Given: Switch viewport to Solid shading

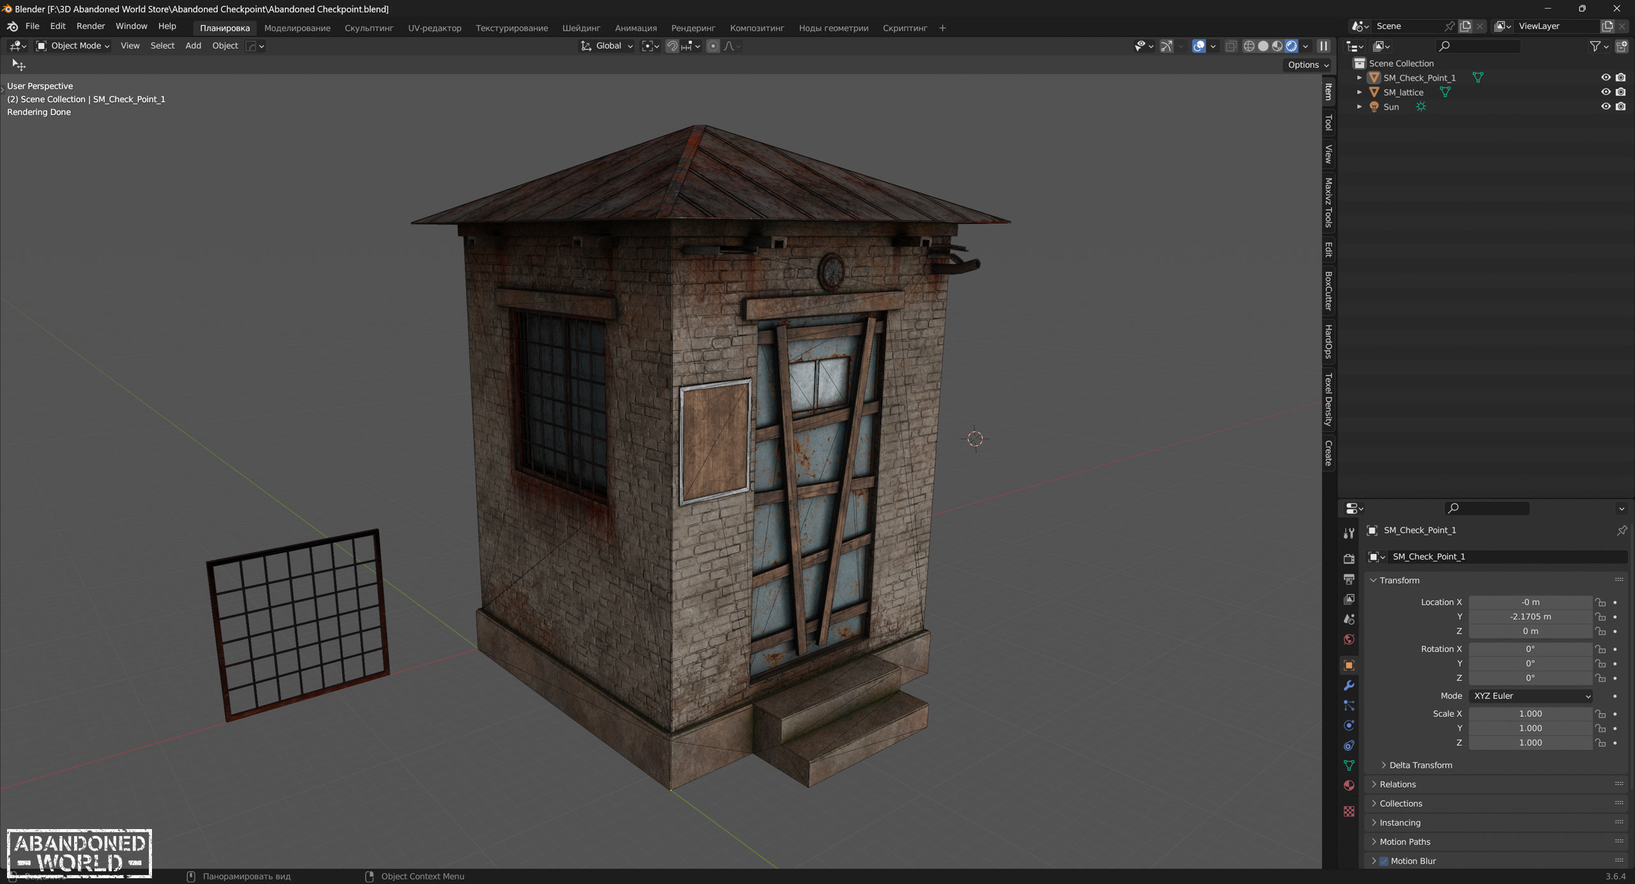Looking at the screenshot, I should pyautogui.click(x=1263, y=46).
